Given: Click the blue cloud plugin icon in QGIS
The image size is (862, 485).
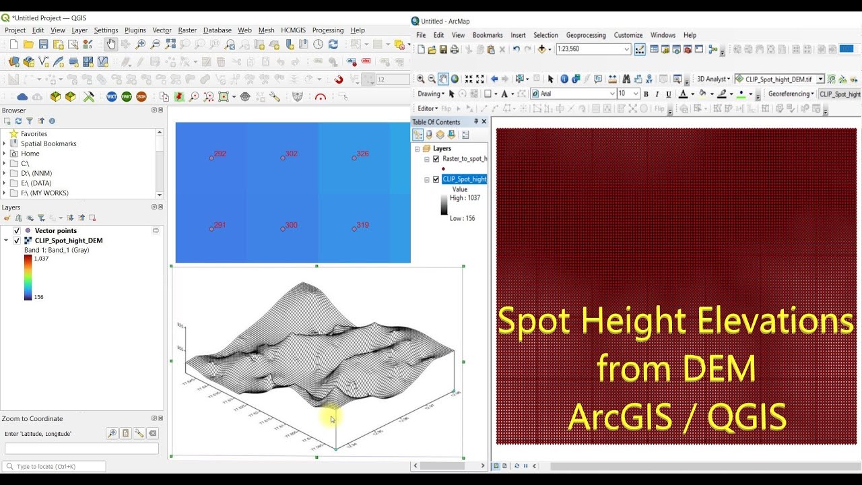Looking at the screenshot, I should (x=22, y=97).
